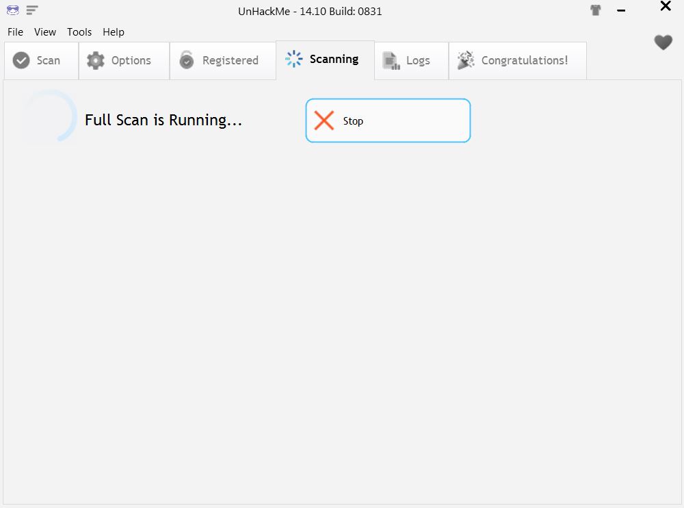Open the Congratulations! tab
The width and height of the screenshot is (684, 508).
[518, 61]
